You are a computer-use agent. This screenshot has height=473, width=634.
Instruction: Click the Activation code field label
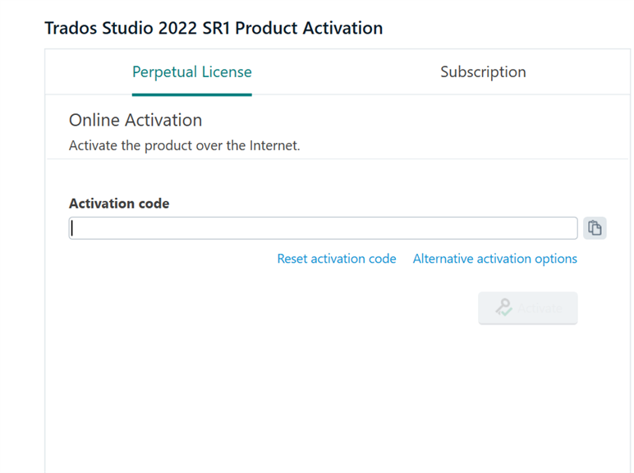click(119, 204)
